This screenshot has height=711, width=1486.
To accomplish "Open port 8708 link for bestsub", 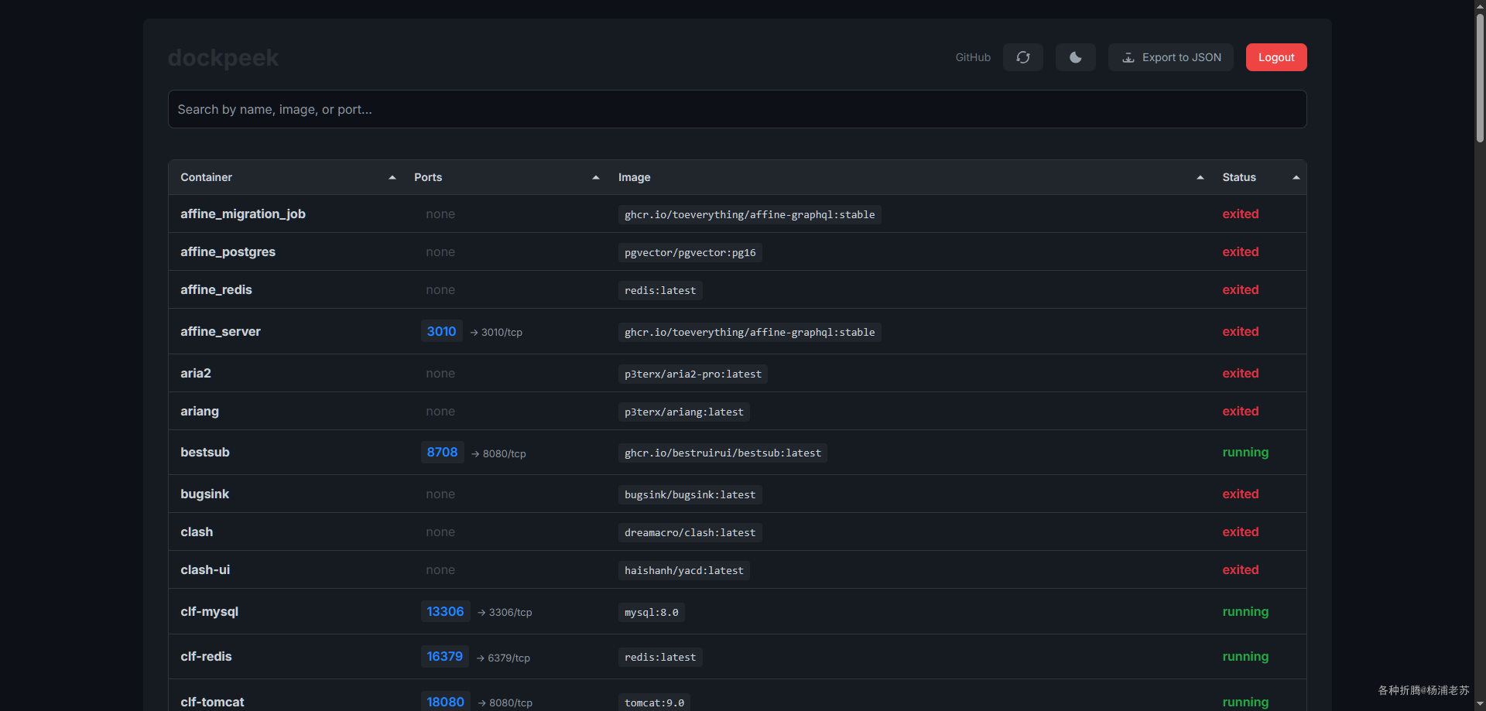I will pyautogui.click(x=442, y=452).
